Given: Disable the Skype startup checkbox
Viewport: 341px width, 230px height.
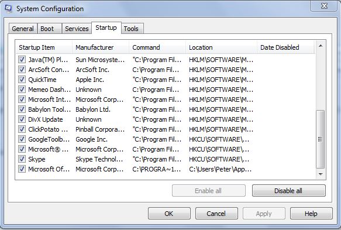Looking at the screenshot, I should click(22, 159).
